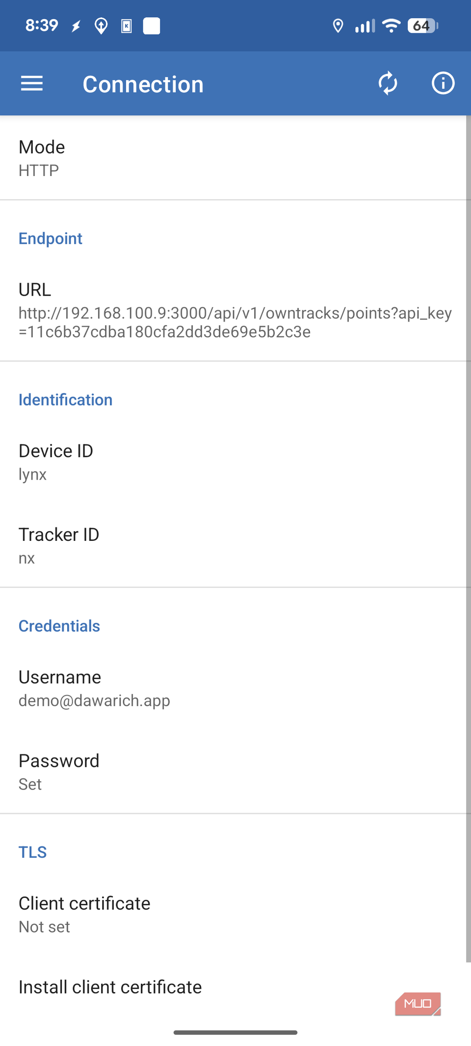471x1046 pixels.
Task: Tap the battery indicator showing 64
Action: point(422,26)
